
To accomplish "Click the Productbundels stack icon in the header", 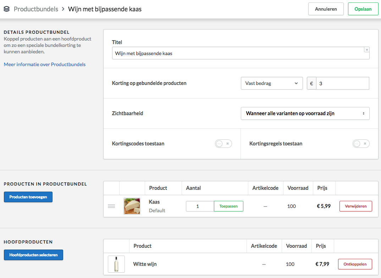I will pos(6,9).
